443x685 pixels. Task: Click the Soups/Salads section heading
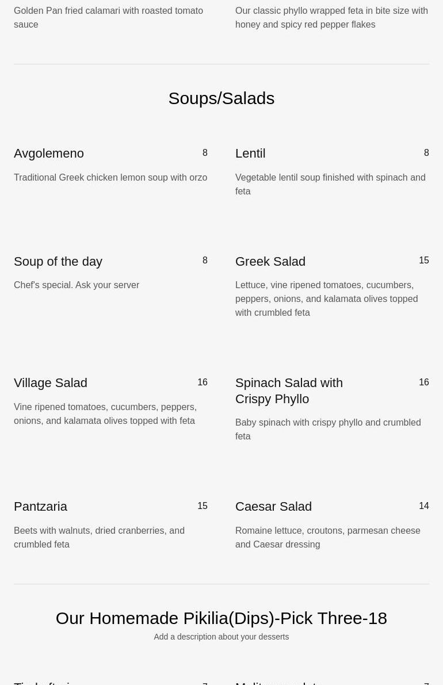click(x=221, y=98)
